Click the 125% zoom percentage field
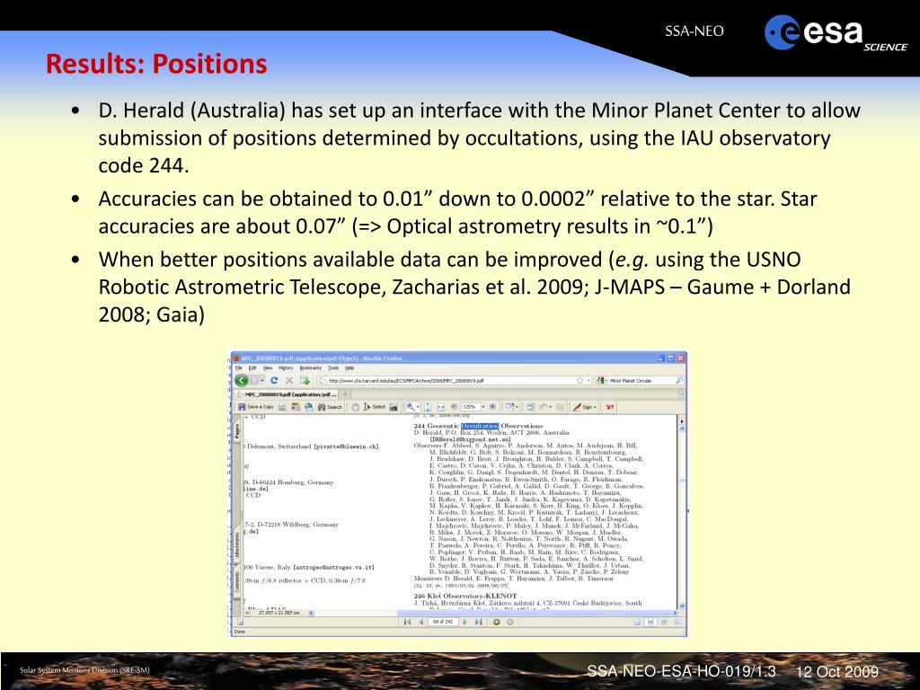The image size is (920, 690). (471, 407)
